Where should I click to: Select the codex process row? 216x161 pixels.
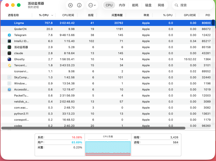click(106, 125)
